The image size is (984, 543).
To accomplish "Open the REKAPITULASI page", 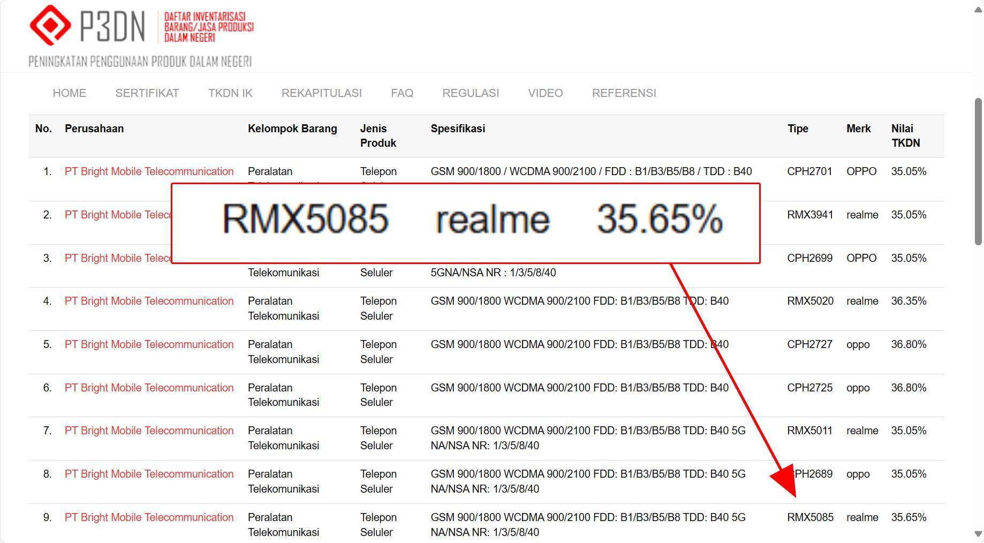I will 321,93.
